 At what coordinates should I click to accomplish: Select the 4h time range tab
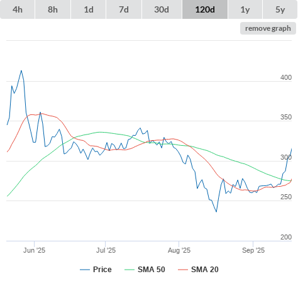[18, 9]
